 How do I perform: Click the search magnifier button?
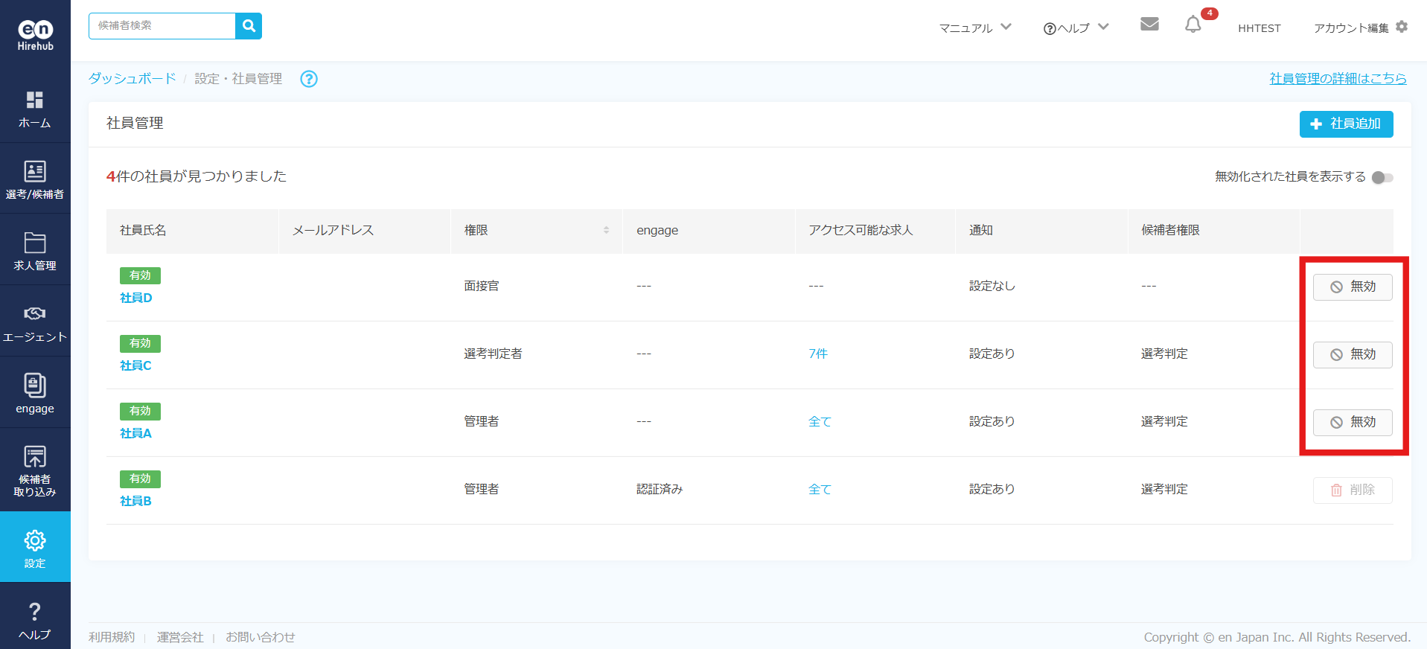249,26
